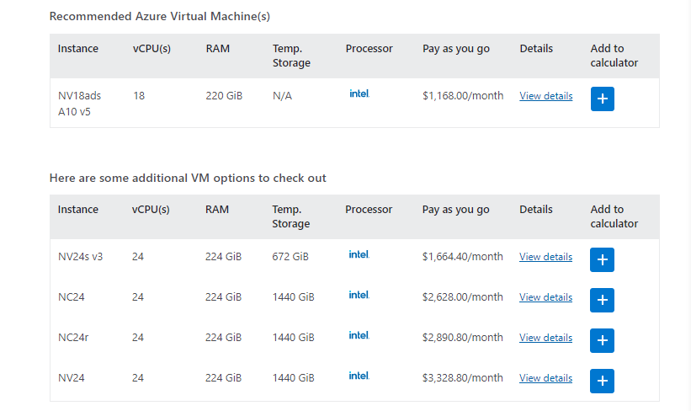The image size is (691, 411).
Task: Add NV18ads A10 v5 to calculator
Action: 602,99
